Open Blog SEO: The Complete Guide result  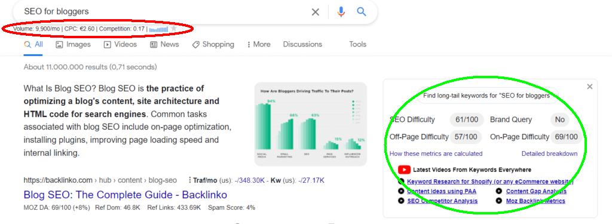126,194
